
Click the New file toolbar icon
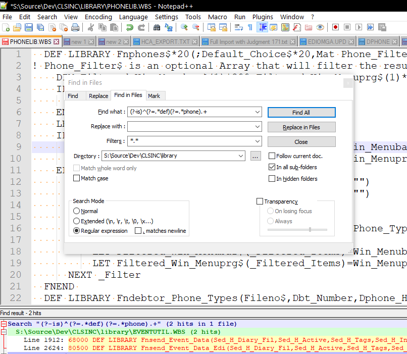click(6, 27)
